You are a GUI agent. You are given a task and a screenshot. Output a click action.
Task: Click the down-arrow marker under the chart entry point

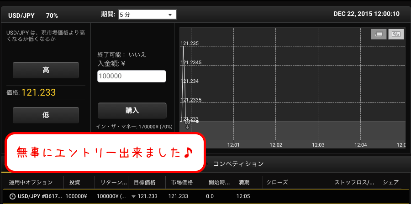(187, 127)
